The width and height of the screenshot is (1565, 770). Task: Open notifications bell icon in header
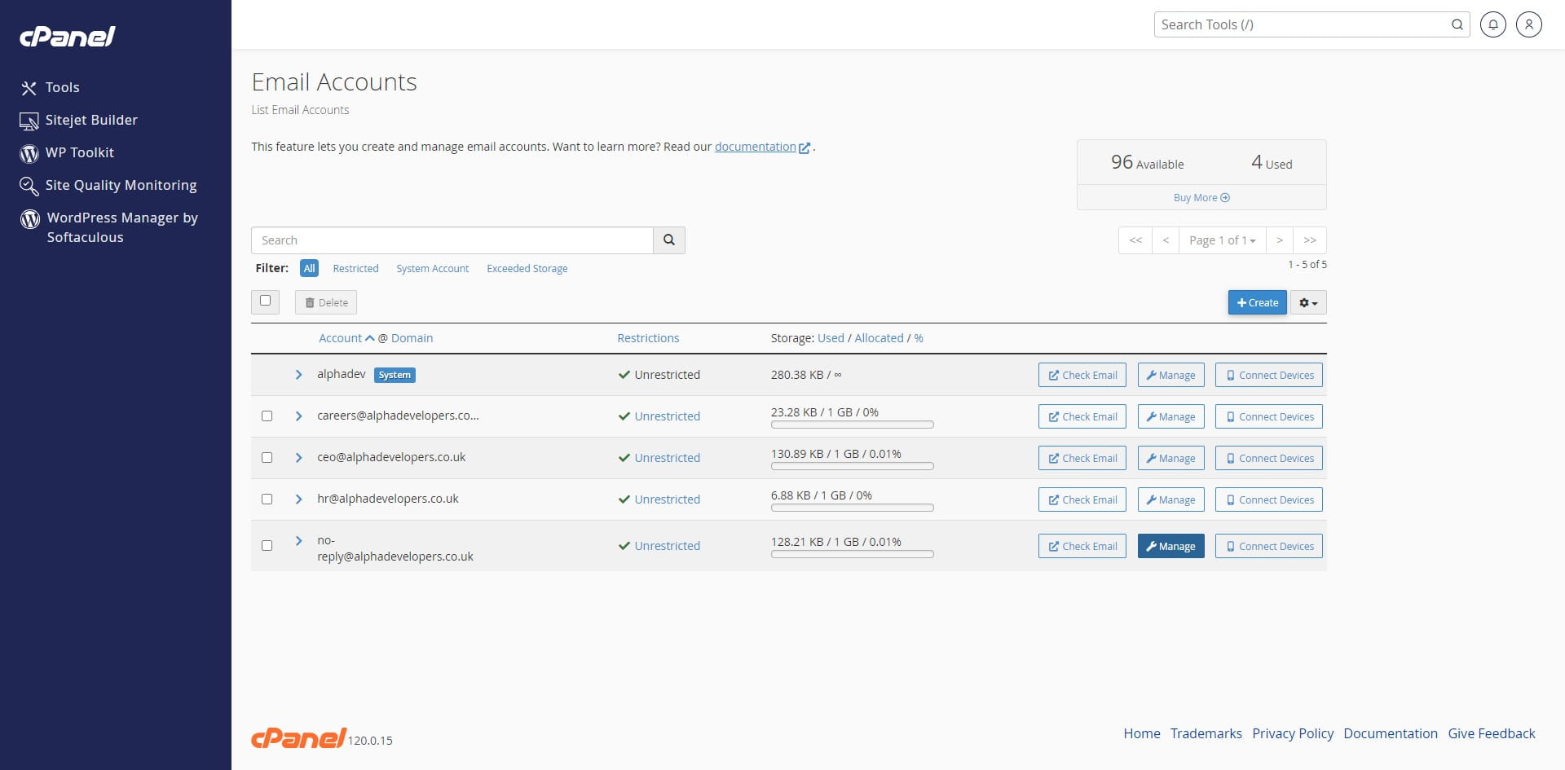[1492, 24]
